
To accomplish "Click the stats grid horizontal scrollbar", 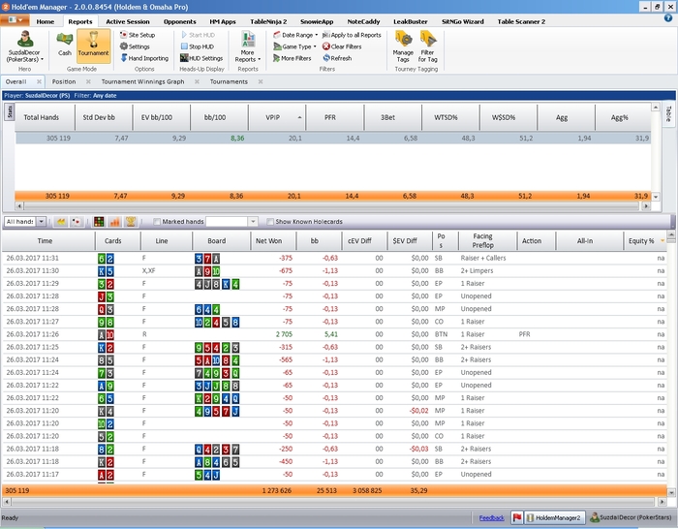I will coord(332,206).
